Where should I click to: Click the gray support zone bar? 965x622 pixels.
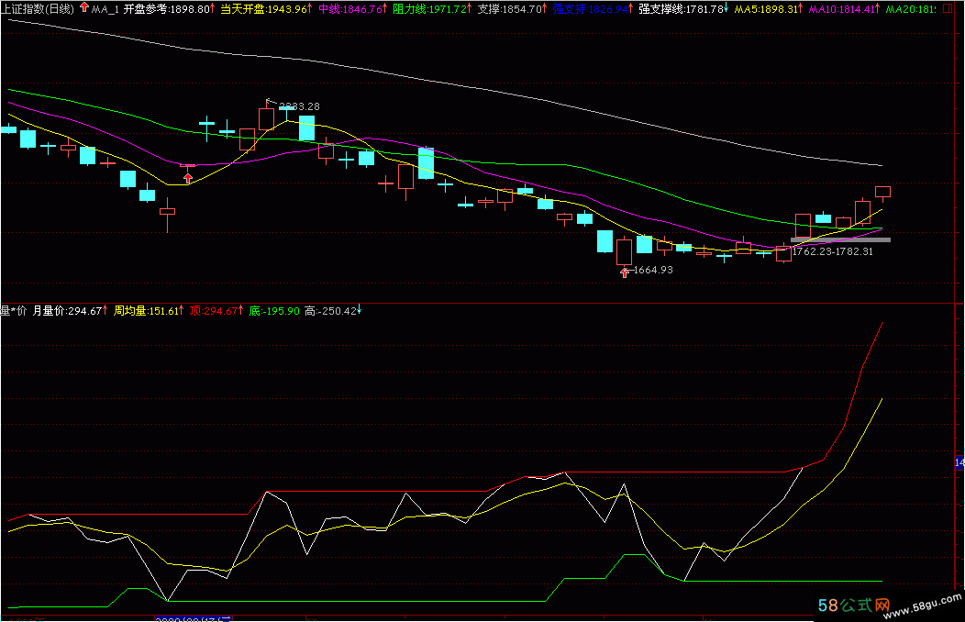point(840,240)
